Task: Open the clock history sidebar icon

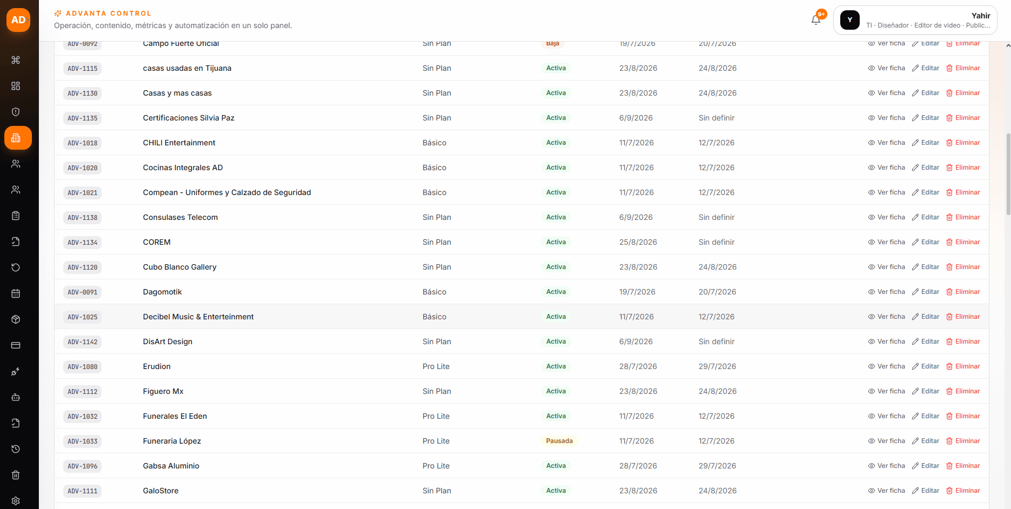Action: [16, 449]
